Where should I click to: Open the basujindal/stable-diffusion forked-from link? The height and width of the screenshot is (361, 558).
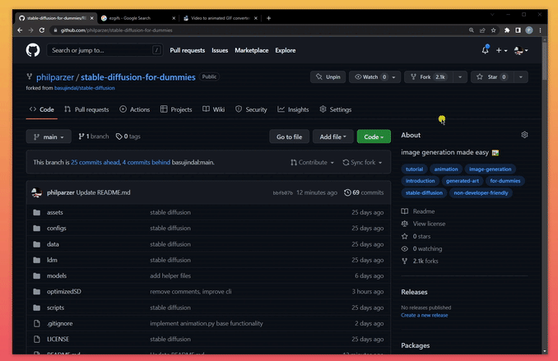click(x=84, y=88)
